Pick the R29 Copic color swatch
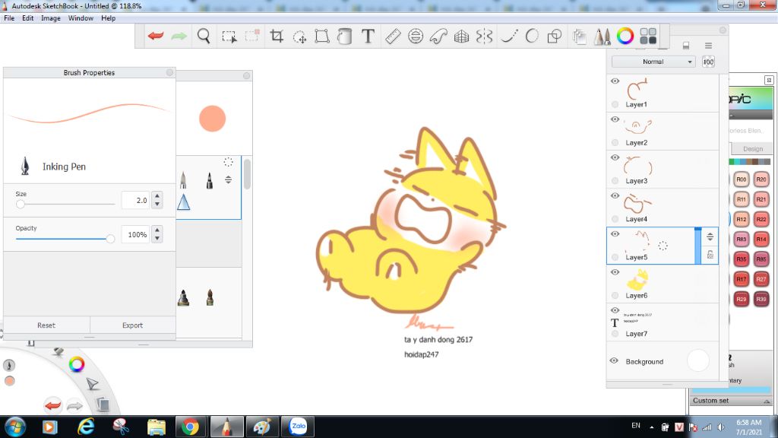This screenshot has height=438, width=778. click(x=742, y=299)
